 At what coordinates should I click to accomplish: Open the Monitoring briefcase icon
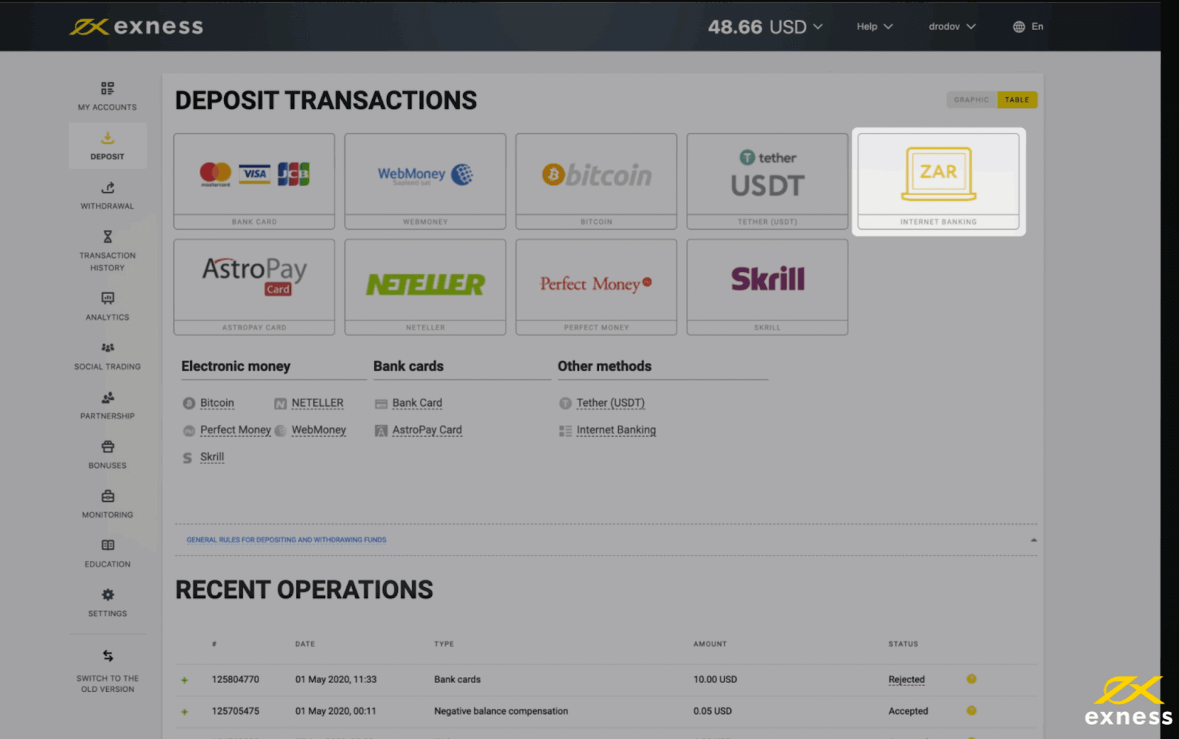point(108,496)
